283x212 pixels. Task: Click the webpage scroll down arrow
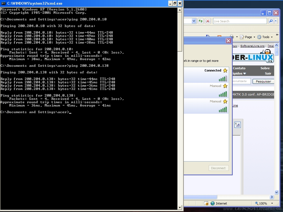click(276, 192)
